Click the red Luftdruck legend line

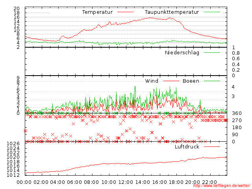click(x=212, y=146)
